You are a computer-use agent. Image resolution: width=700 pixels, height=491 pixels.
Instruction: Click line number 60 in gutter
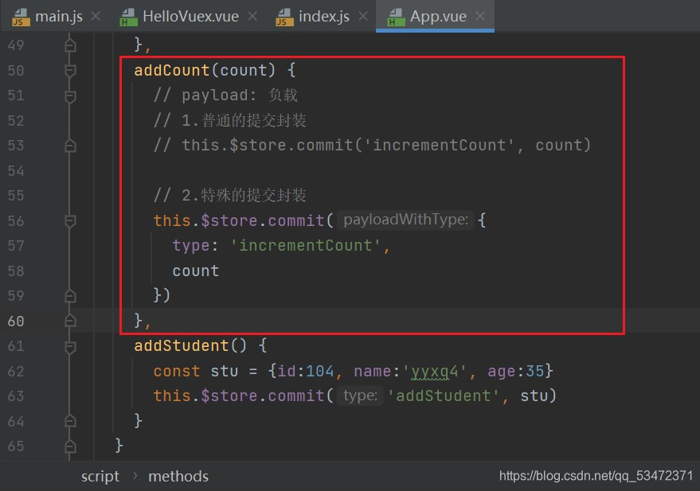[x=16, y=321]
